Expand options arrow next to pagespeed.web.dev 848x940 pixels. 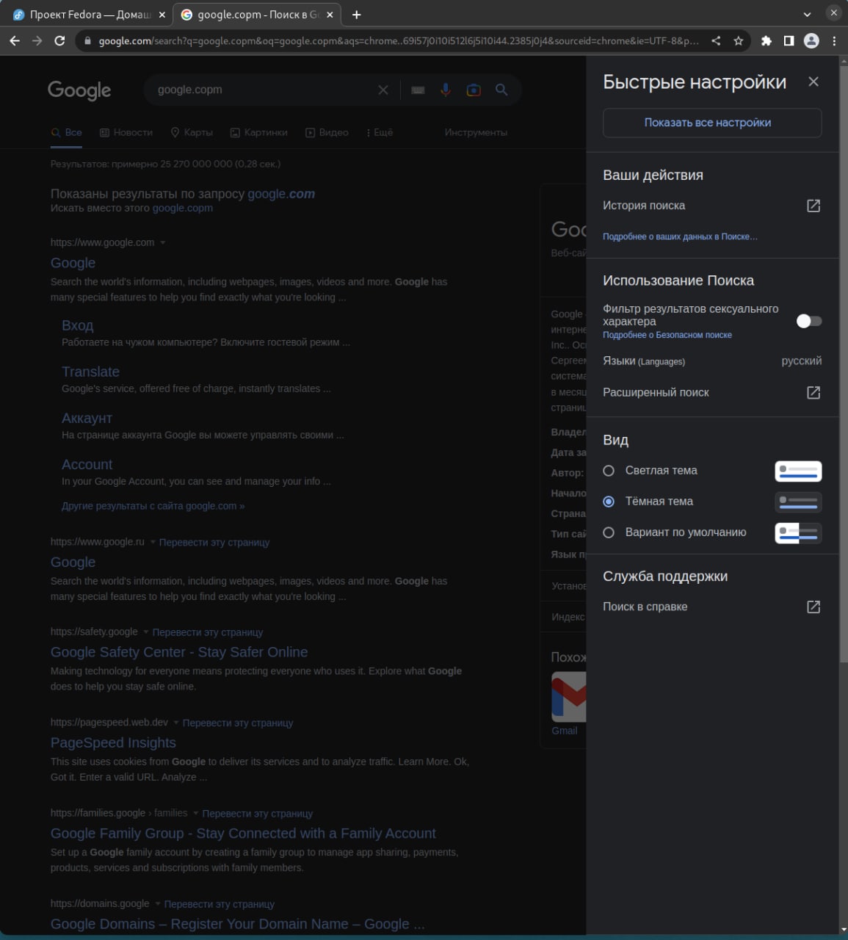(x=176, y=723)
